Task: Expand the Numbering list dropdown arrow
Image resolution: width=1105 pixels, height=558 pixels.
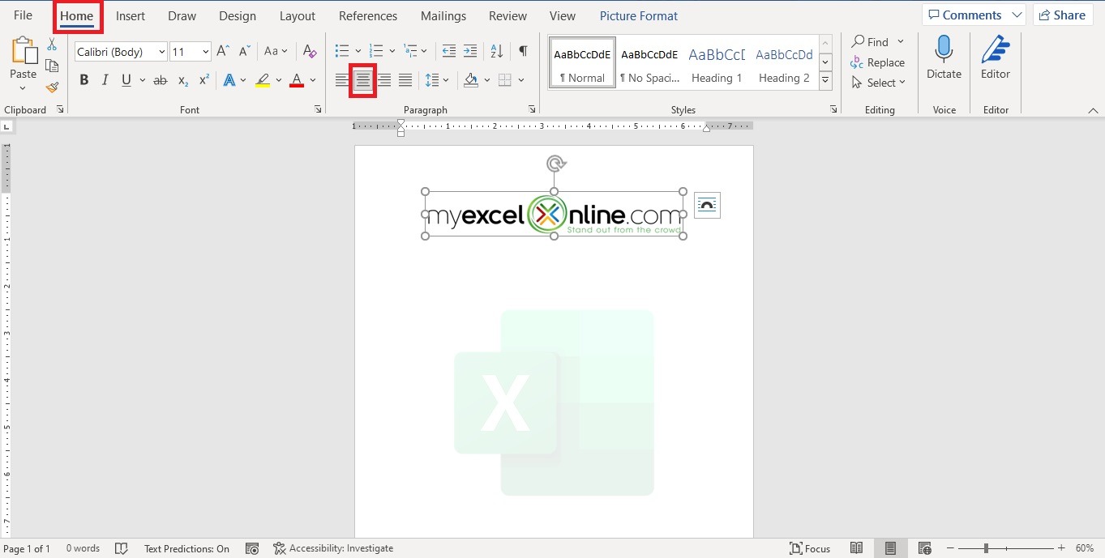Action: [x=392, y=51]
